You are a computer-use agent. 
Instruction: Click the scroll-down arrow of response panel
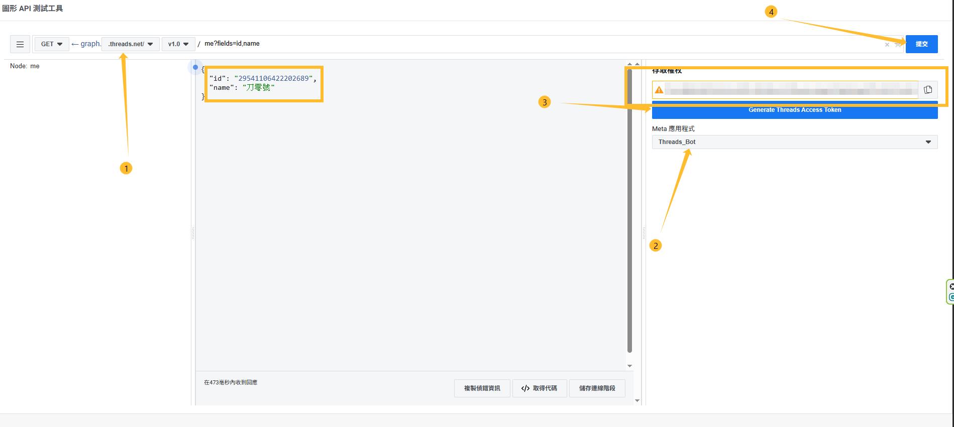[x=629, y=366]
